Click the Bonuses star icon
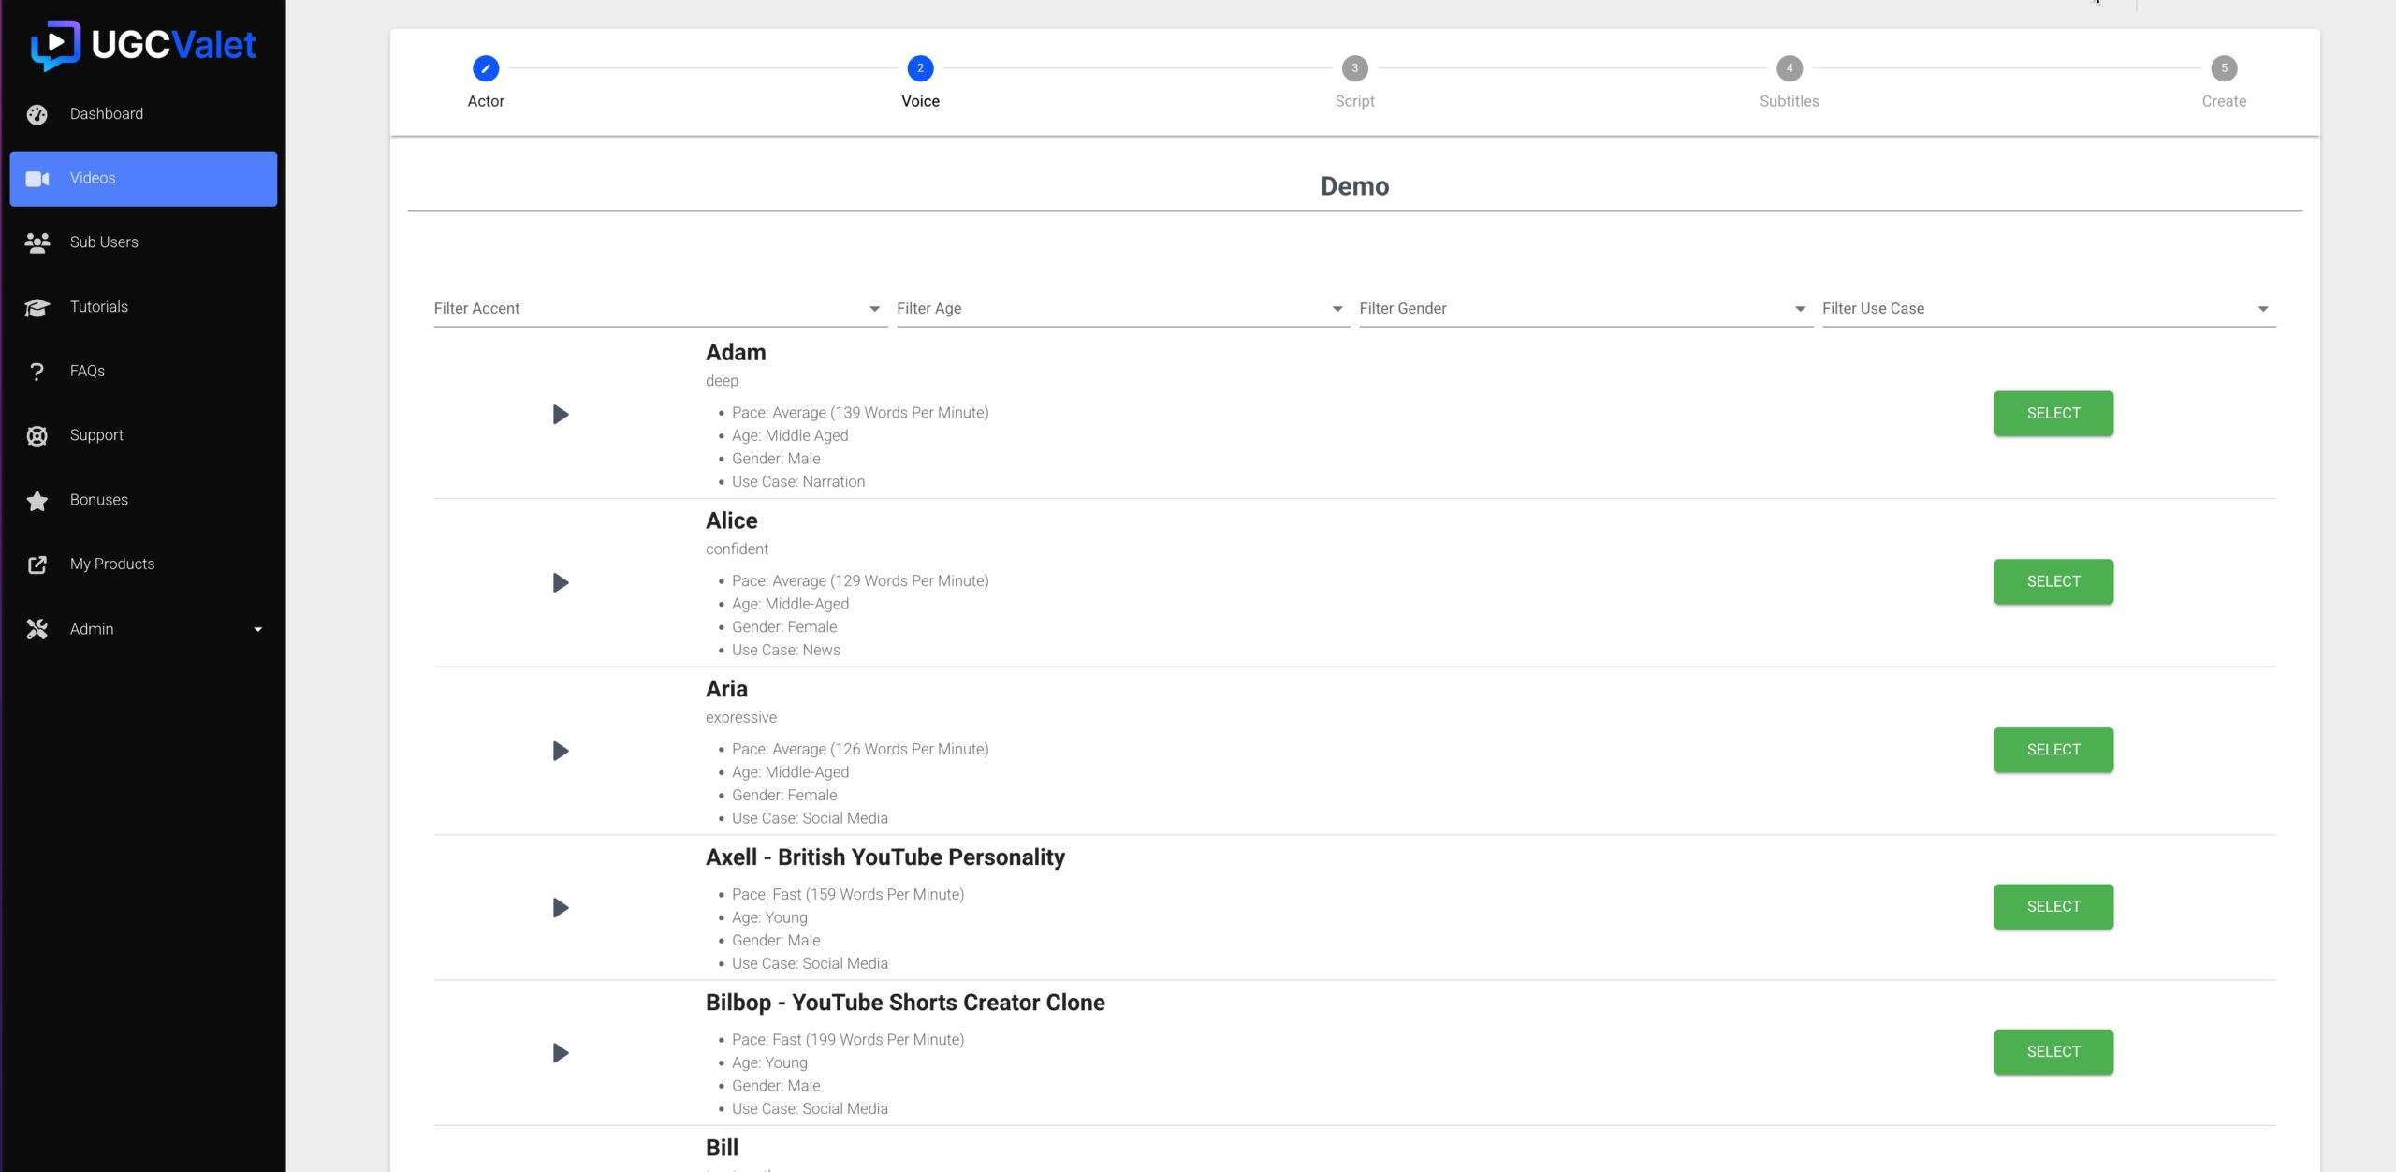Screen dimensions: 2396x1172 (x=37, y=500)
